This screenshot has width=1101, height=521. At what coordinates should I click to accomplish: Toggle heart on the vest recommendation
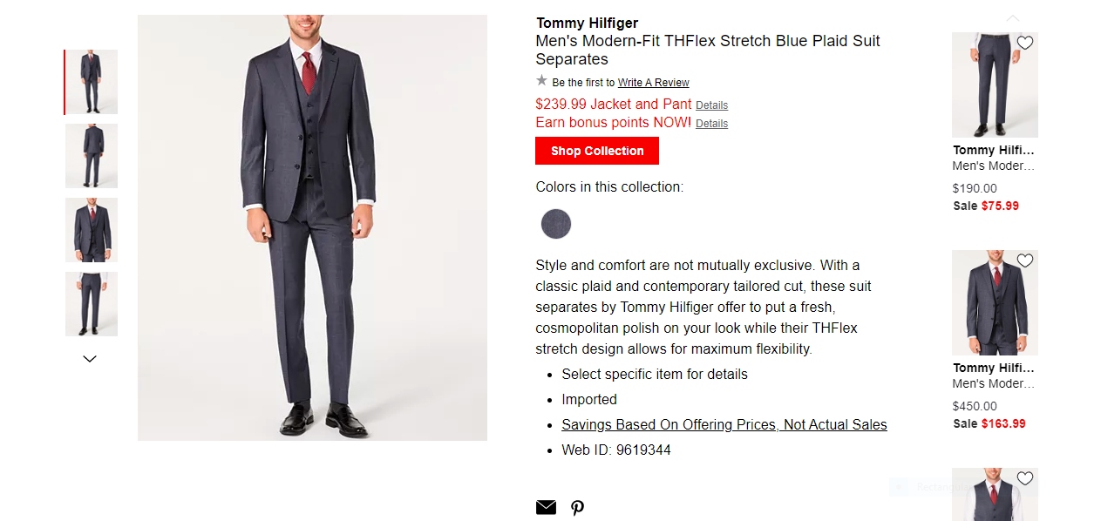pos(1025,478)
